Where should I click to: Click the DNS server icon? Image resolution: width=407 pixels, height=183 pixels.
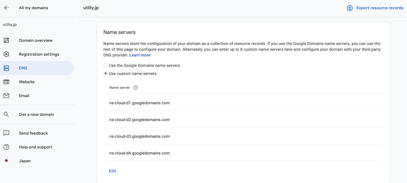tap(6, 68)
